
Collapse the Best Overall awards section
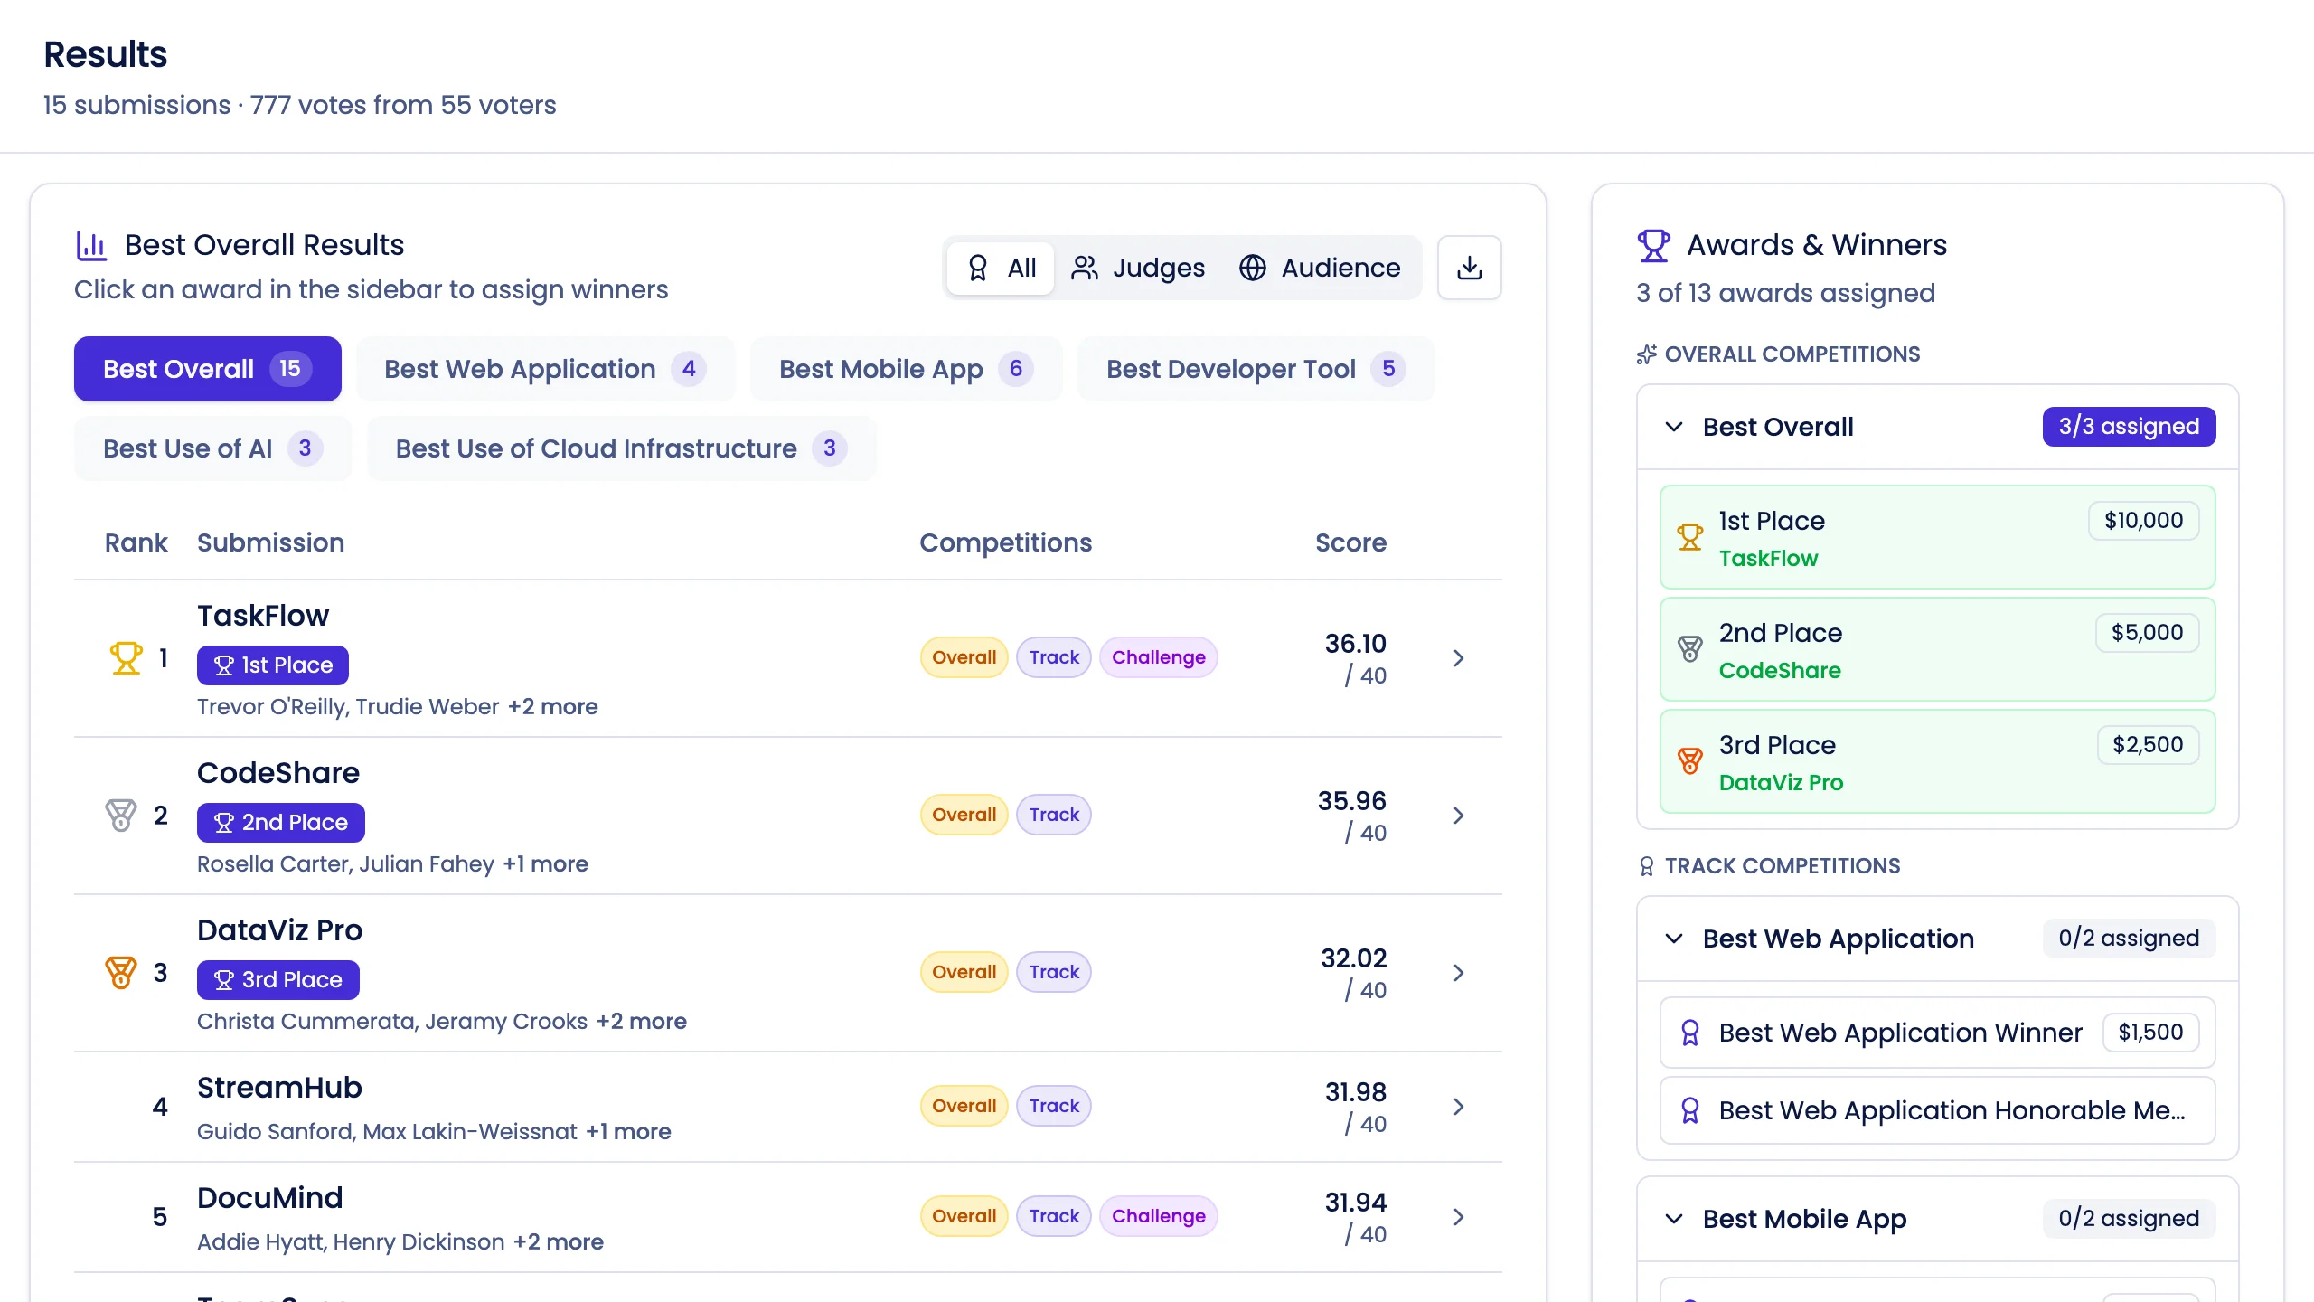[x=1674, y=427]
